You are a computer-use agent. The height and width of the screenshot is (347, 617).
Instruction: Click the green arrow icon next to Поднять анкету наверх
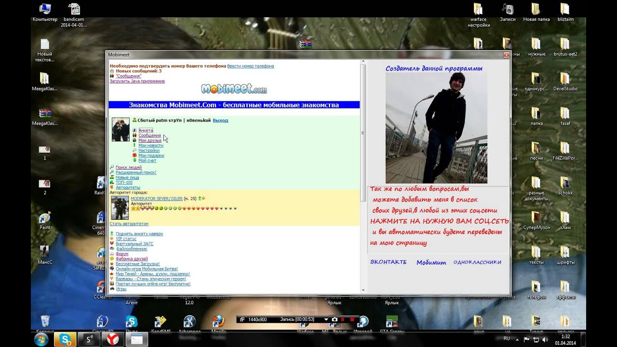[x=112, y=233]
